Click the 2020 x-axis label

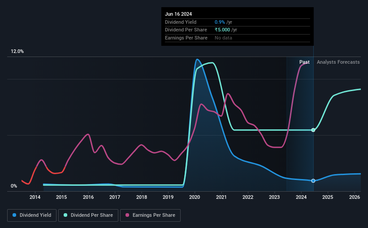point(195,197)
